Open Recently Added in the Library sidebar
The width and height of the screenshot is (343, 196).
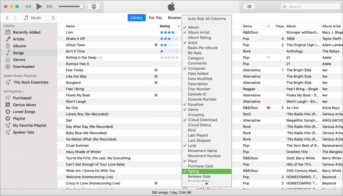pyautogui.click(x=27, y=32)
